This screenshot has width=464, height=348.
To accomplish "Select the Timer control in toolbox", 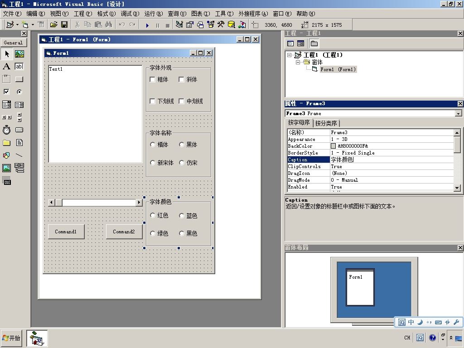I will 6,130.
